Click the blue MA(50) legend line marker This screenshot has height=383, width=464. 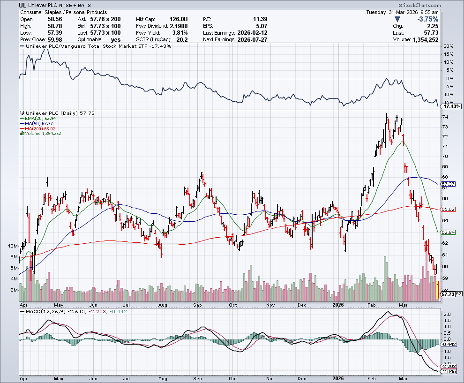click(21, 124)
